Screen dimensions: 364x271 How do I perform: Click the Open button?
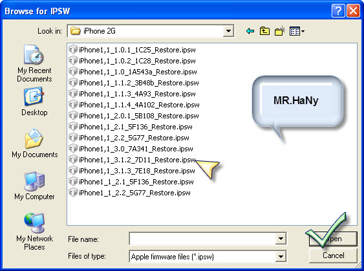333,239
